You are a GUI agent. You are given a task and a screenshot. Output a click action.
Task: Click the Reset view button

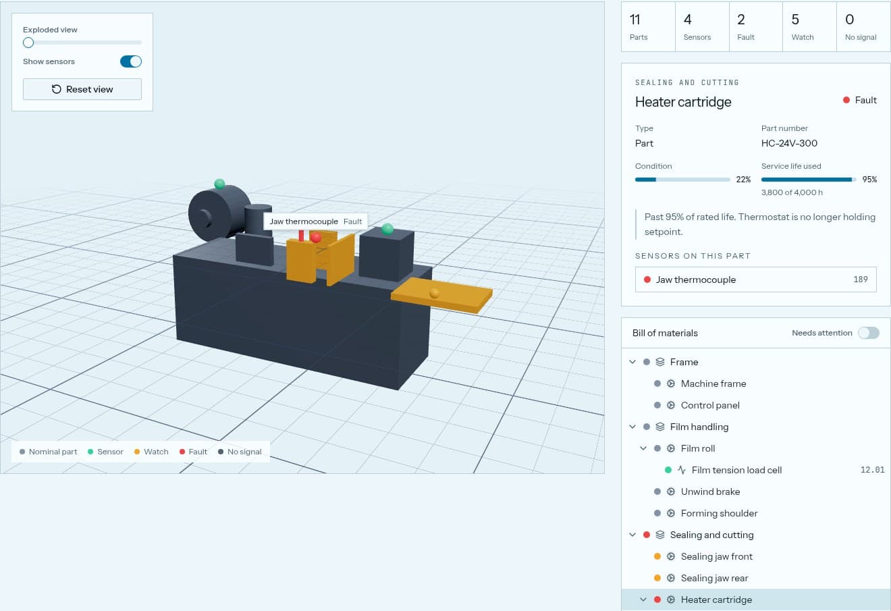coord(82,89)
